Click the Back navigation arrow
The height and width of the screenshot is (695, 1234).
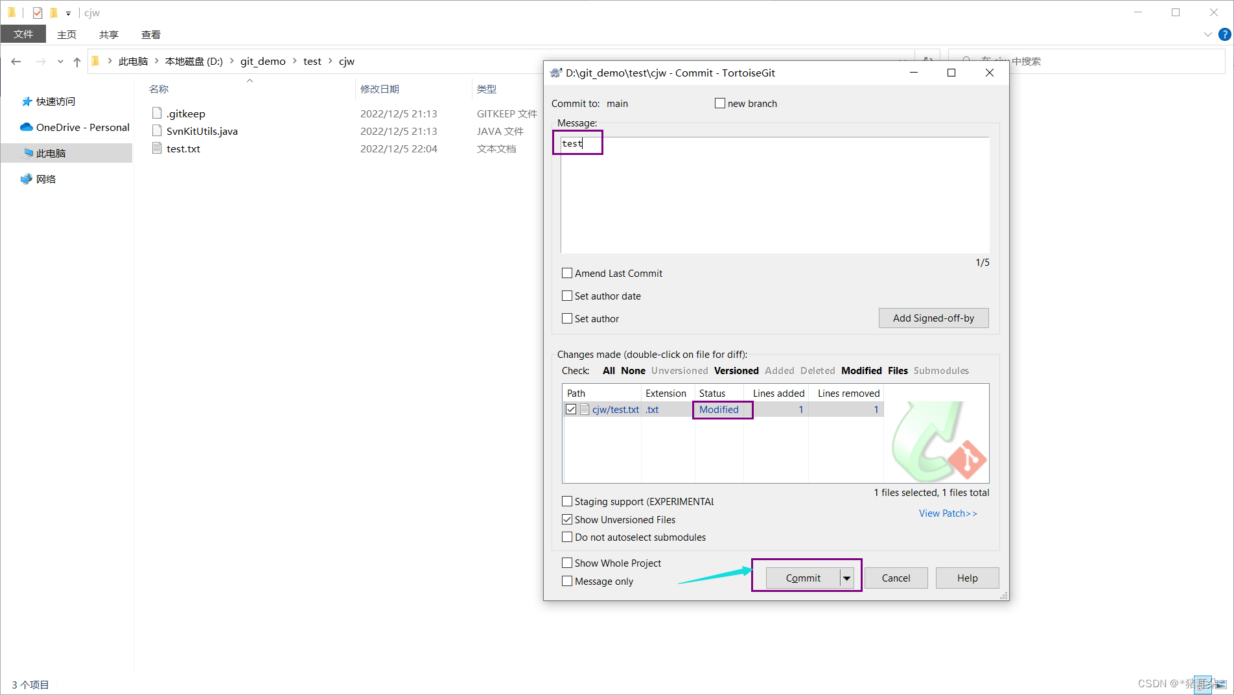pos(16,61)
